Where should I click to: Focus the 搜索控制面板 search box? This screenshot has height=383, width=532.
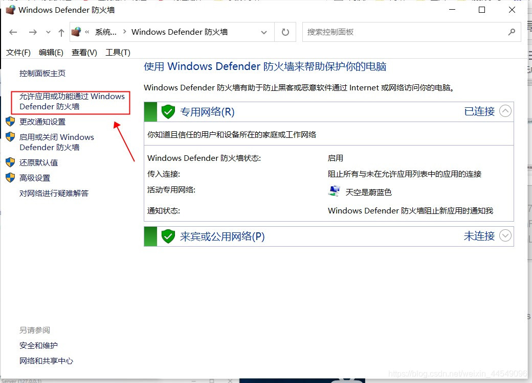coord(412,32)
